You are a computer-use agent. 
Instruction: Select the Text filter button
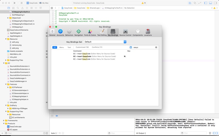click(x=69, y=47)
